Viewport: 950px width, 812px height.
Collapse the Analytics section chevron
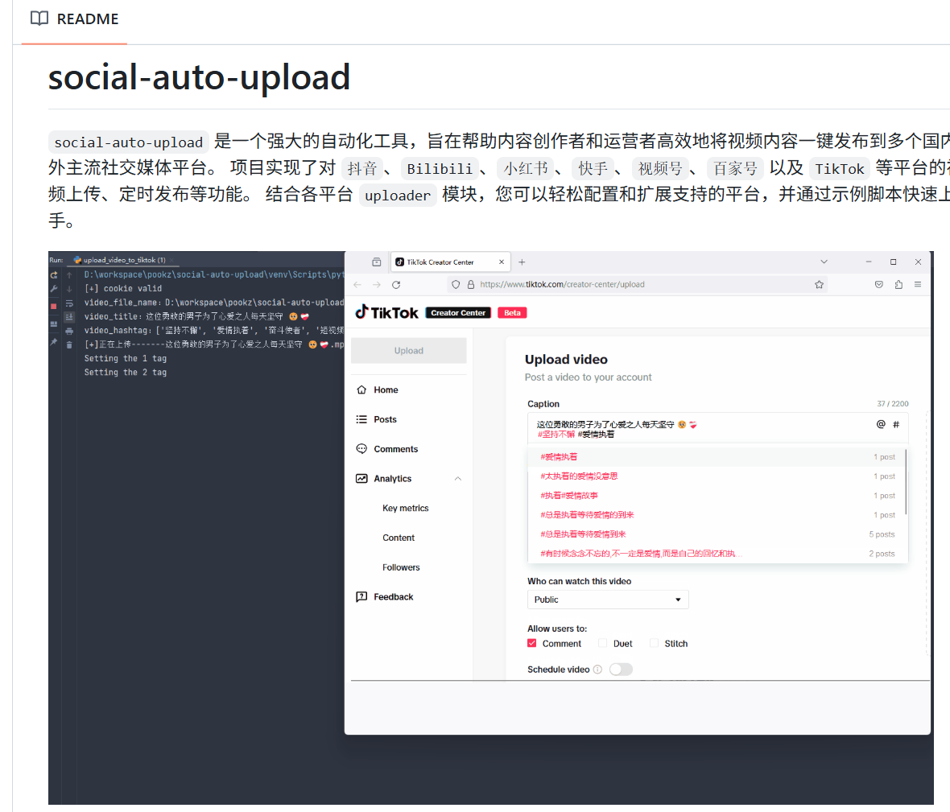[458, 479]
